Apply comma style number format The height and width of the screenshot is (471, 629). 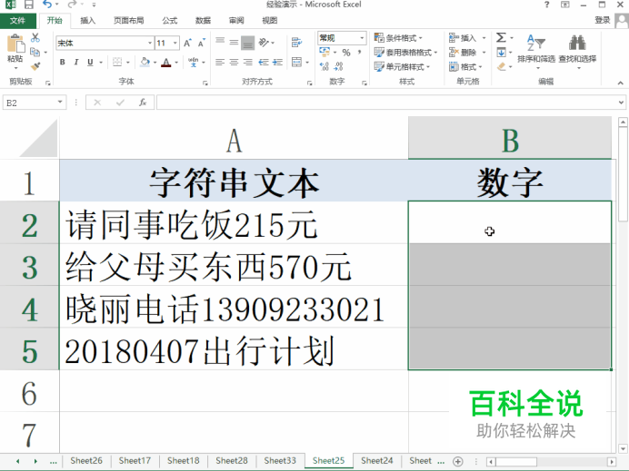359,53
